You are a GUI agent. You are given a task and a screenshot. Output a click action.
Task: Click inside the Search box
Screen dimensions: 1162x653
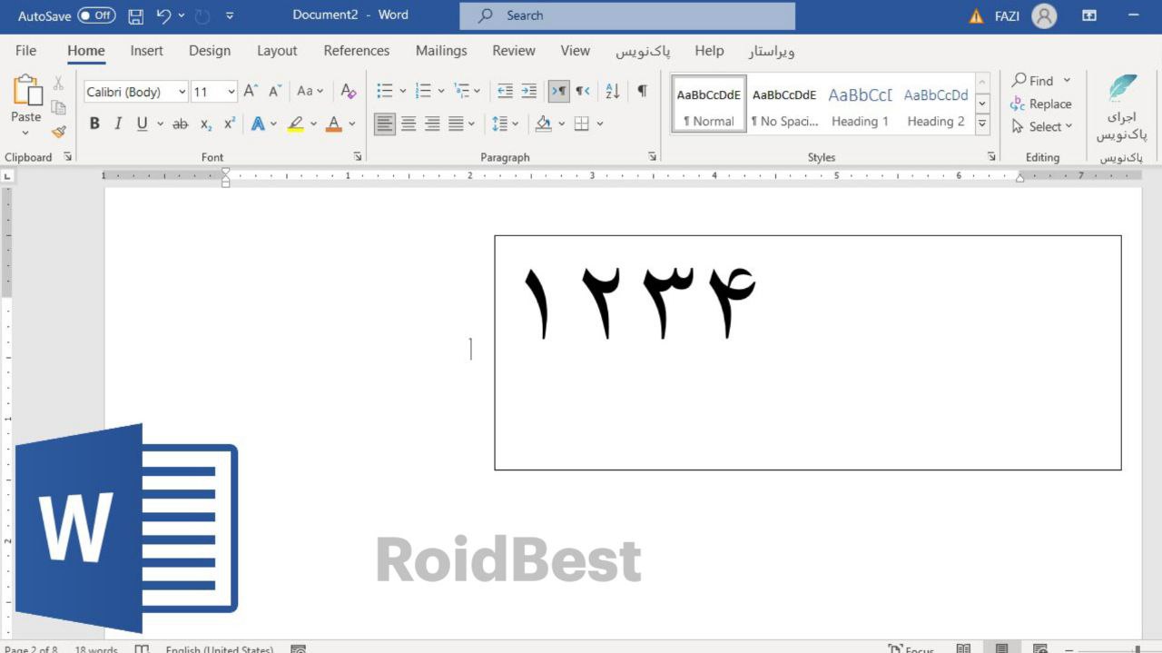pos(626,15)
